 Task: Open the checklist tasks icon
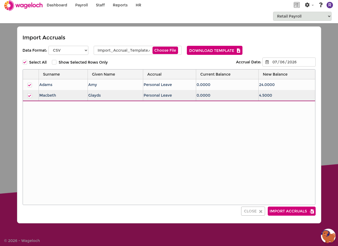coord(296,5)
